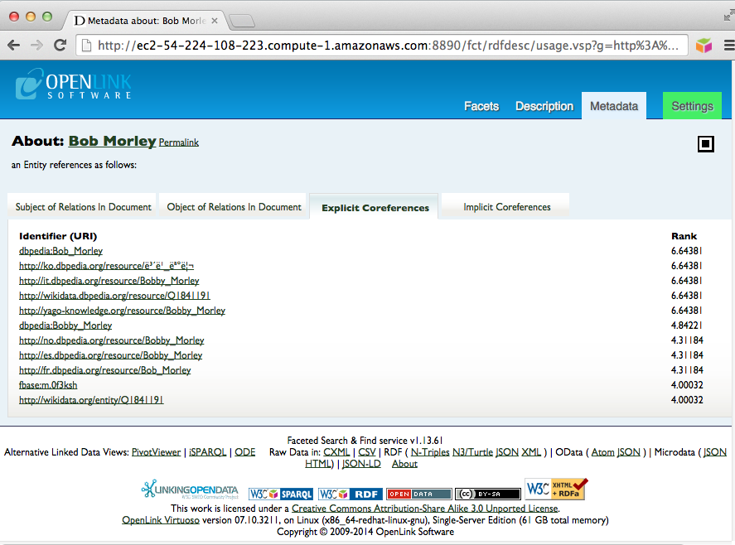Click the Open Data badge
This screenshot has width=735, height=545.
coord(418,494)
